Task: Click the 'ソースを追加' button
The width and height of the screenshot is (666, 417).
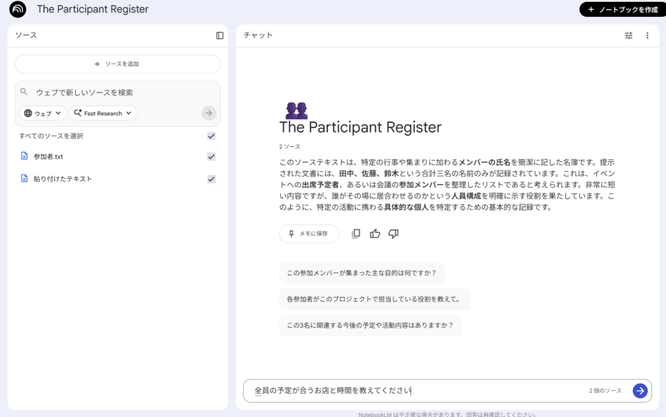Action: click(x=118, y=64)
